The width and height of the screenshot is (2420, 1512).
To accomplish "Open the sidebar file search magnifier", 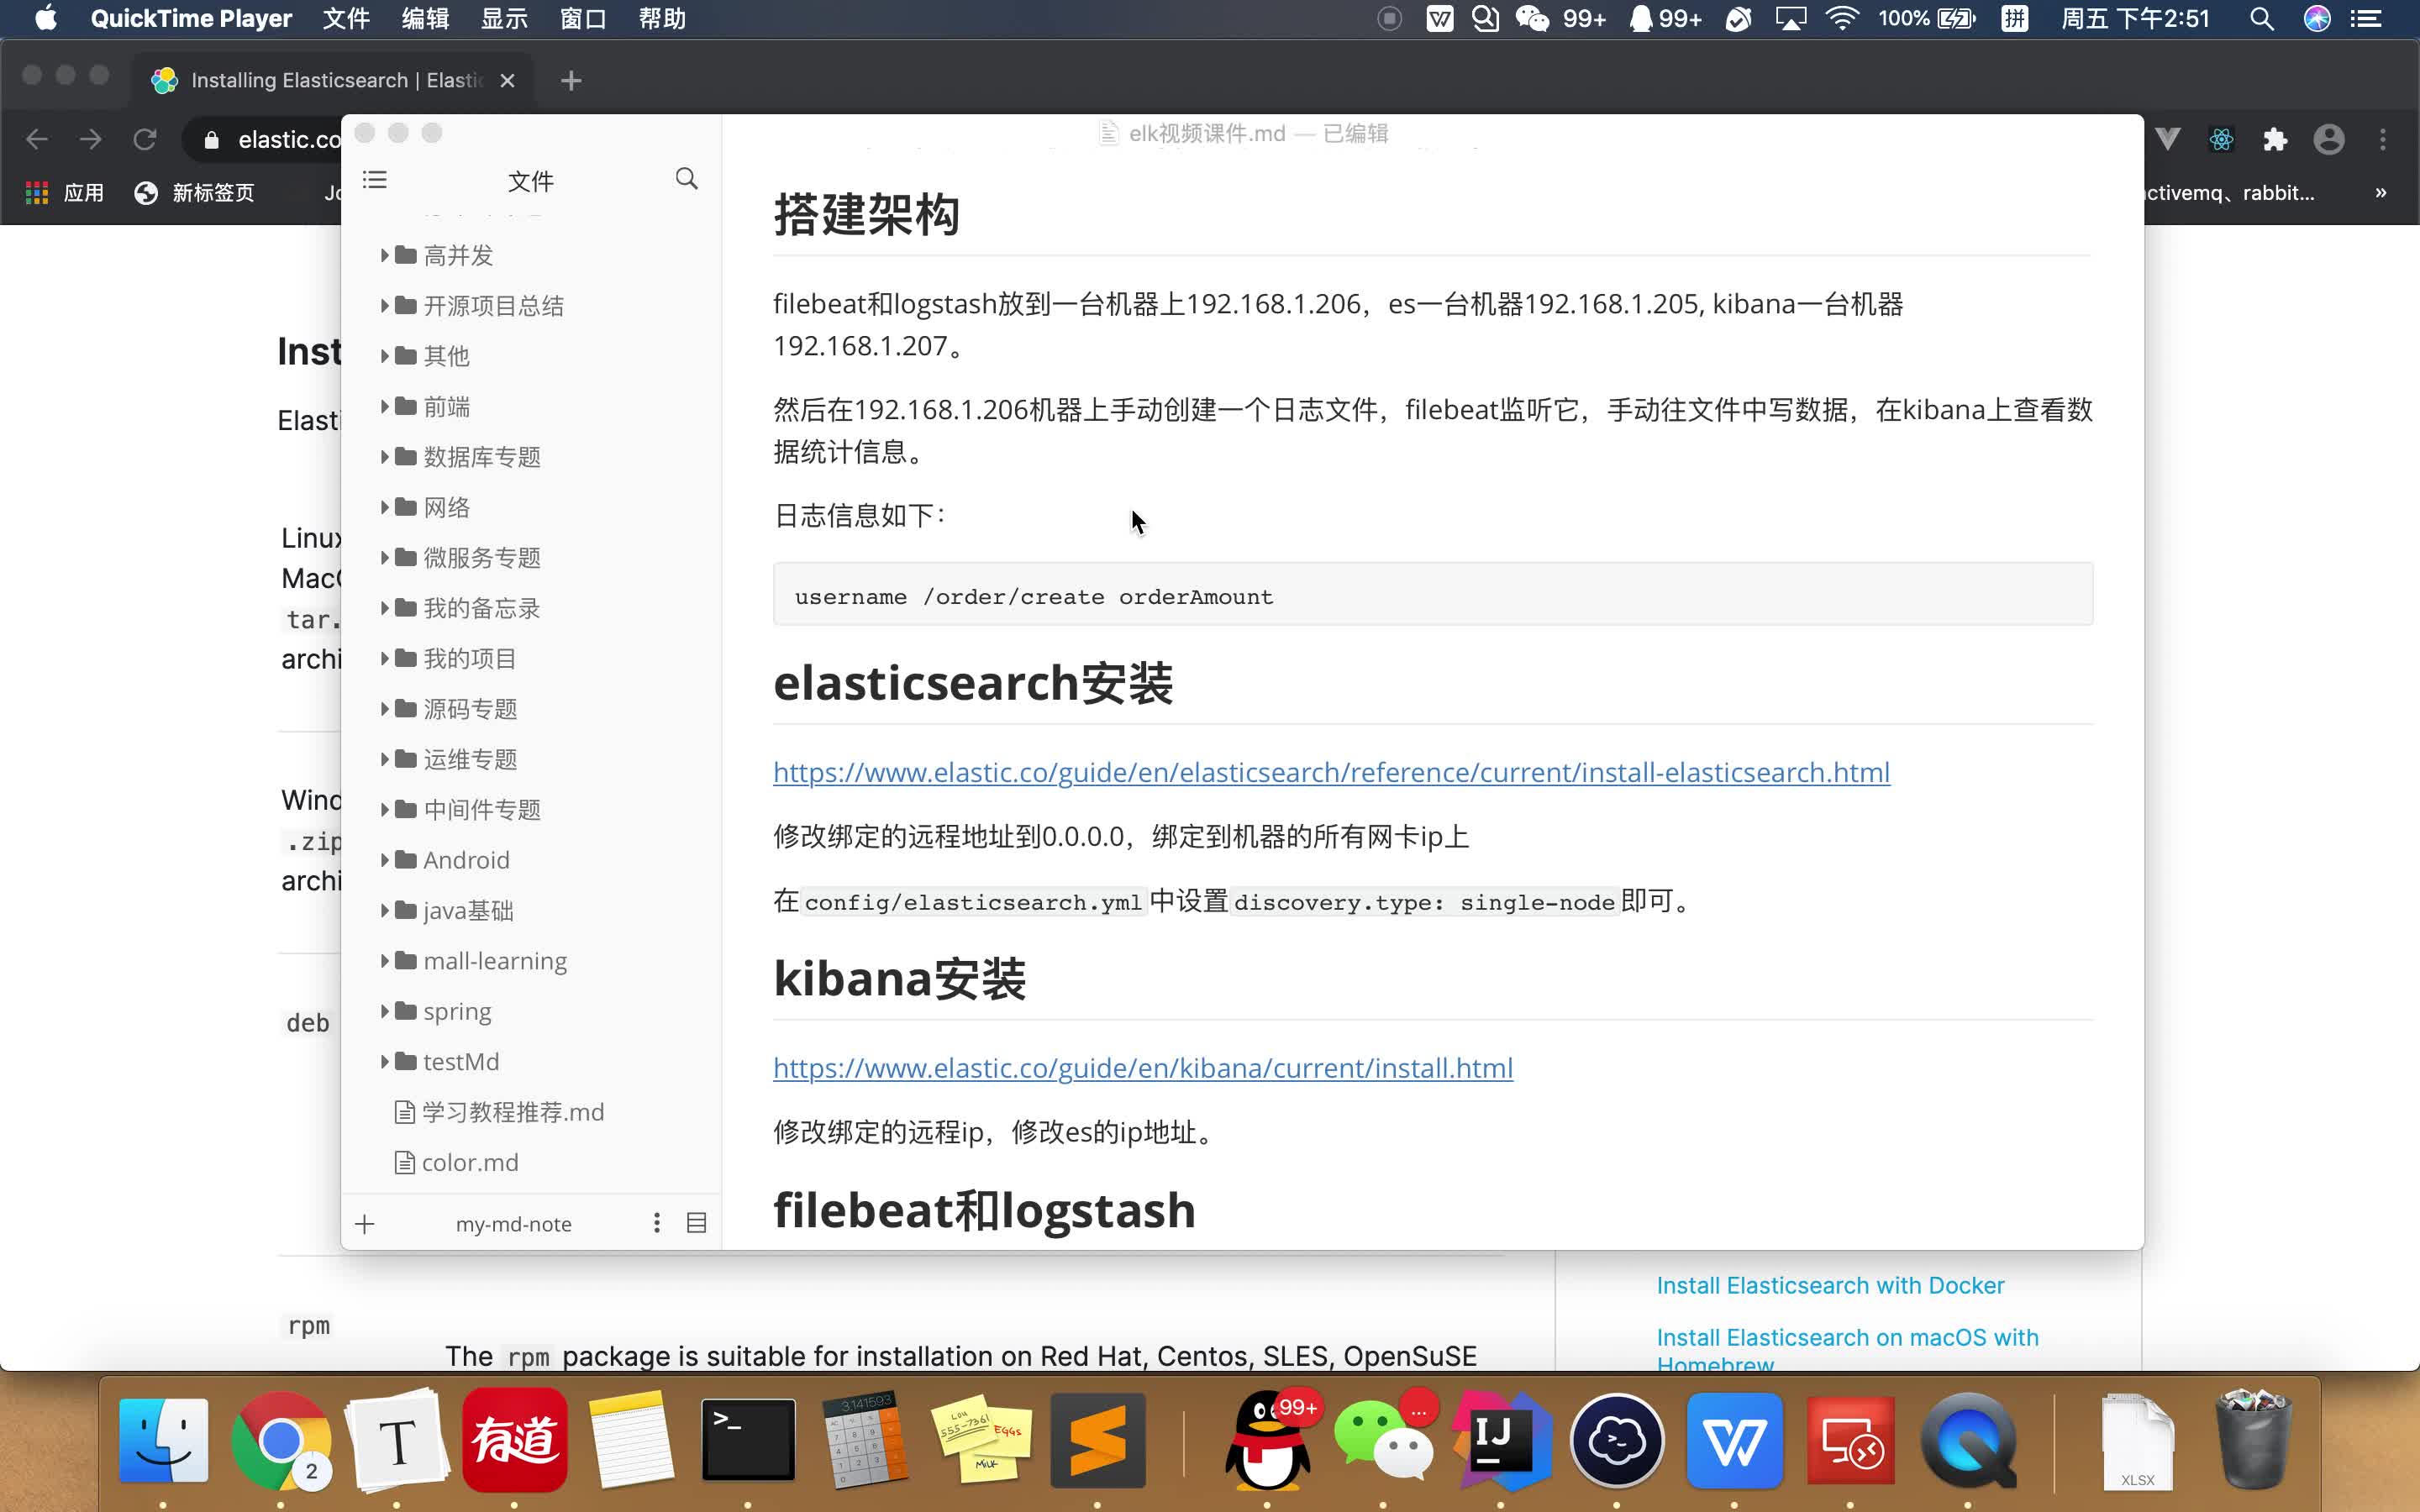I will pos(686,179).
